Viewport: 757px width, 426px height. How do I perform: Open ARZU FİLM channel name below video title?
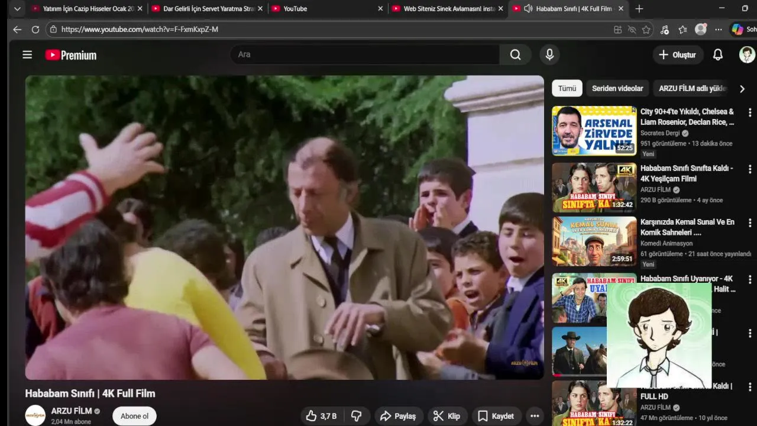(72, 411)
